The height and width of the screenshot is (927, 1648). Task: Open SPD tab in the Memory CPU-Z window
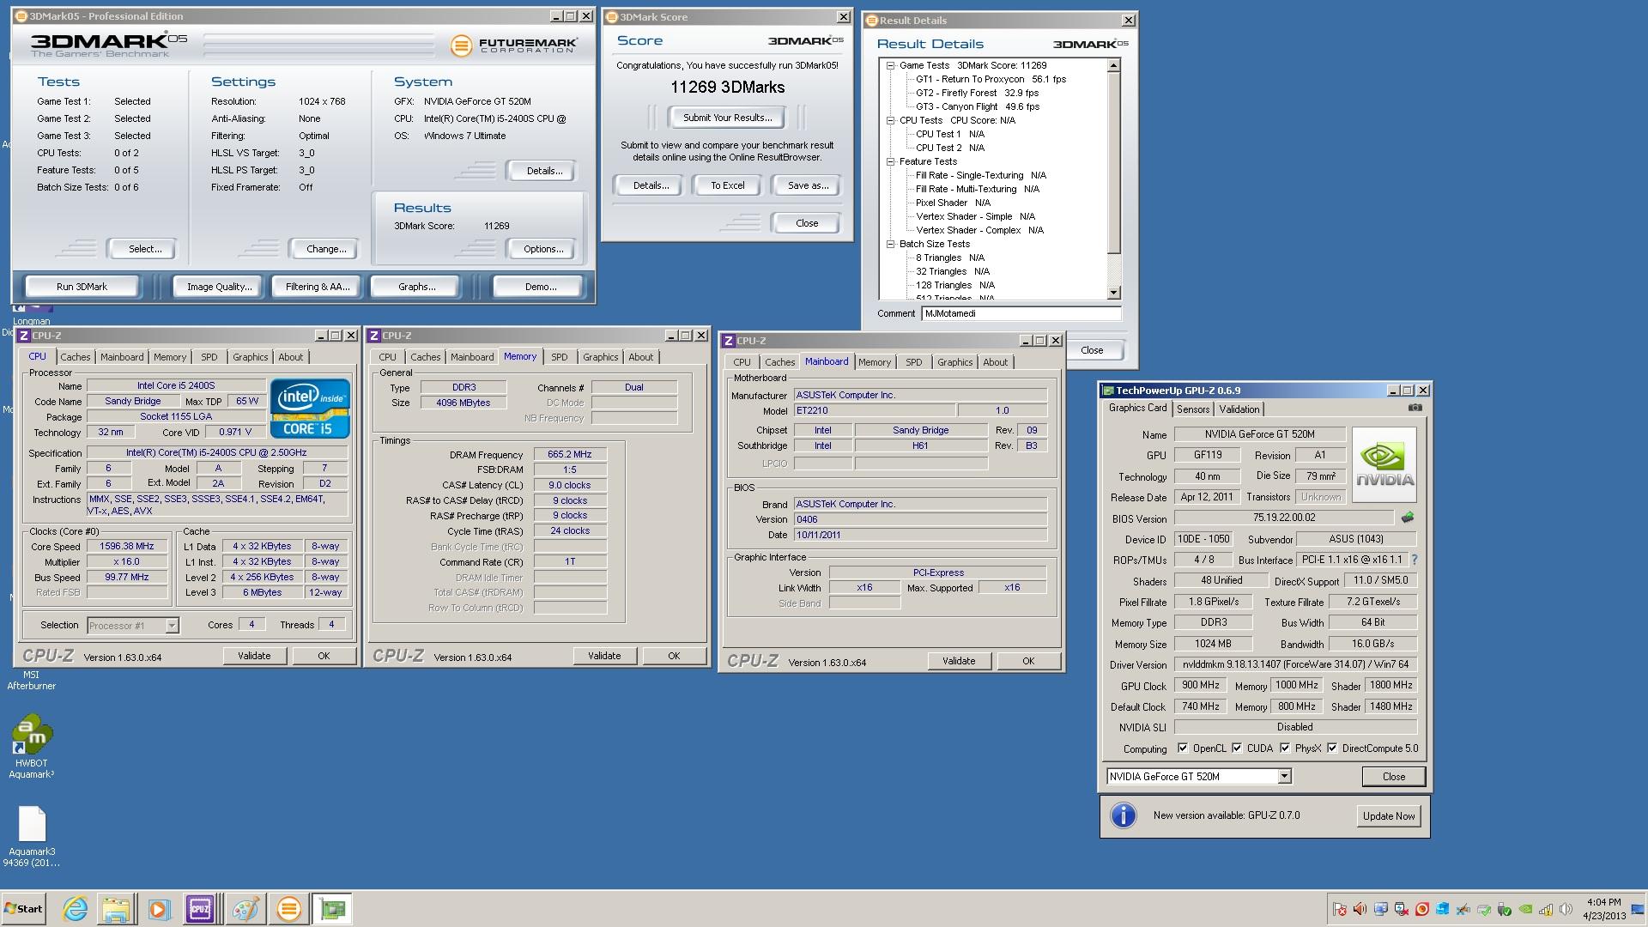(560, 357)
